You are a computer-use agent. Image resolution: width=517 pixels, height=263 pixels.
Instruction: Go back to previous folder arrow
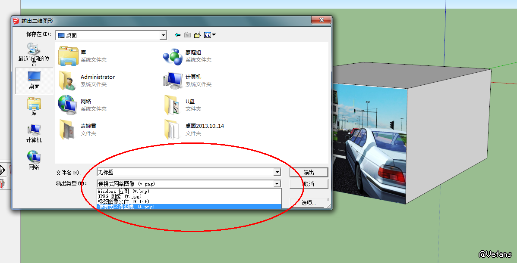pyautogui.click(x=178, y=35)
